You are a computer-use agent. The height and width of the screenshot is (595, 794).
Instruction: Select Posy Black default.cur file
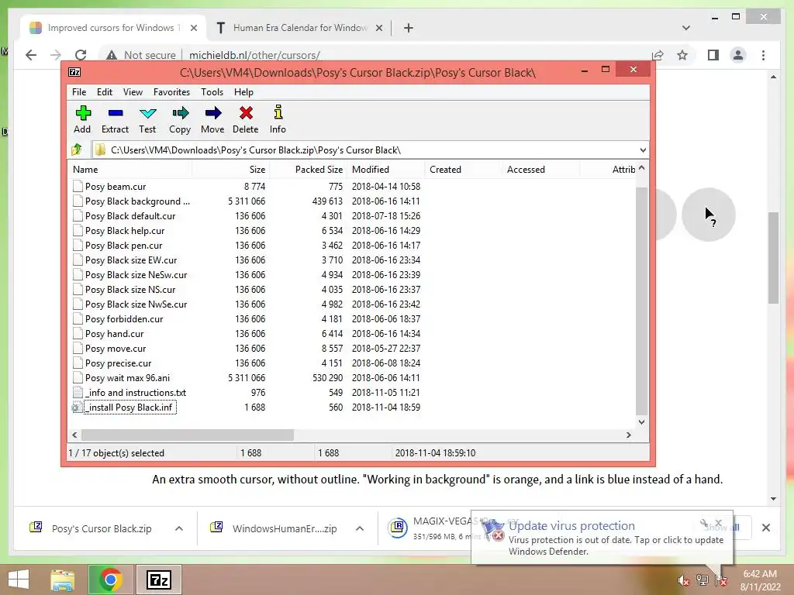130,216
